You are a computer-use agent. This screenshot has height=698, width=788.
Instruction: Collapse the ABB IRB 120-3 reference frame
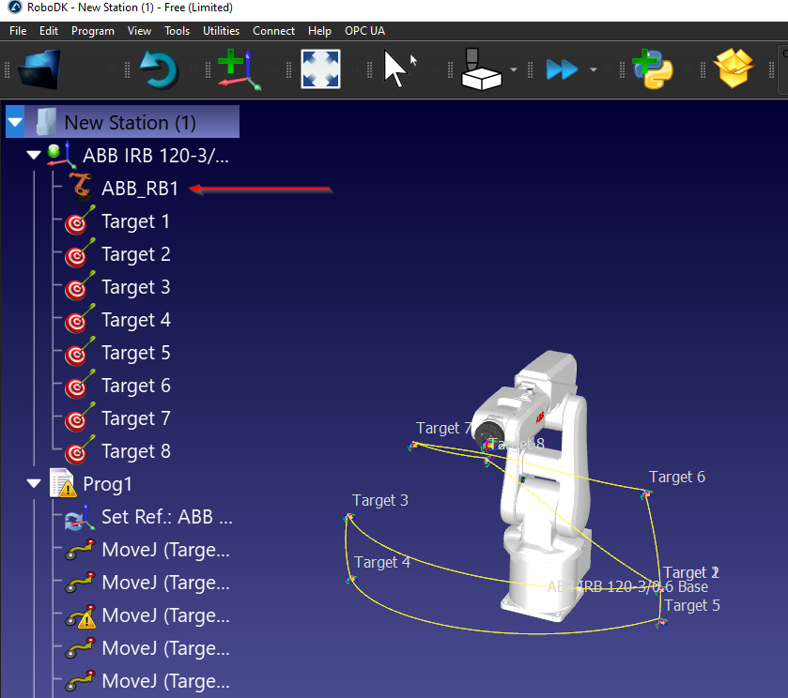[35, 155]
